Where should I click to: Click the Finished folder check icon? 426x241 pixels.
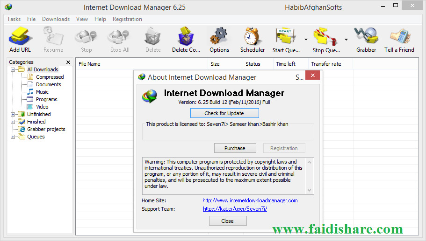(21, 122)
